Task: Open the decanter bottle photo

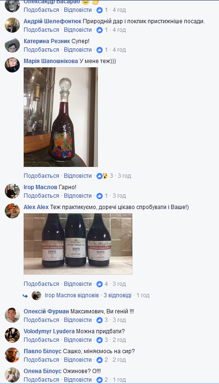Action: 61,117
